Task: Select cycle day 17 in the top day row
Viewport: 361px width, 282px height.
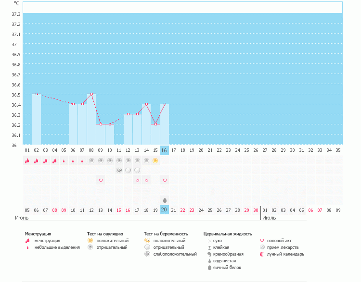Action: point(174,150)
